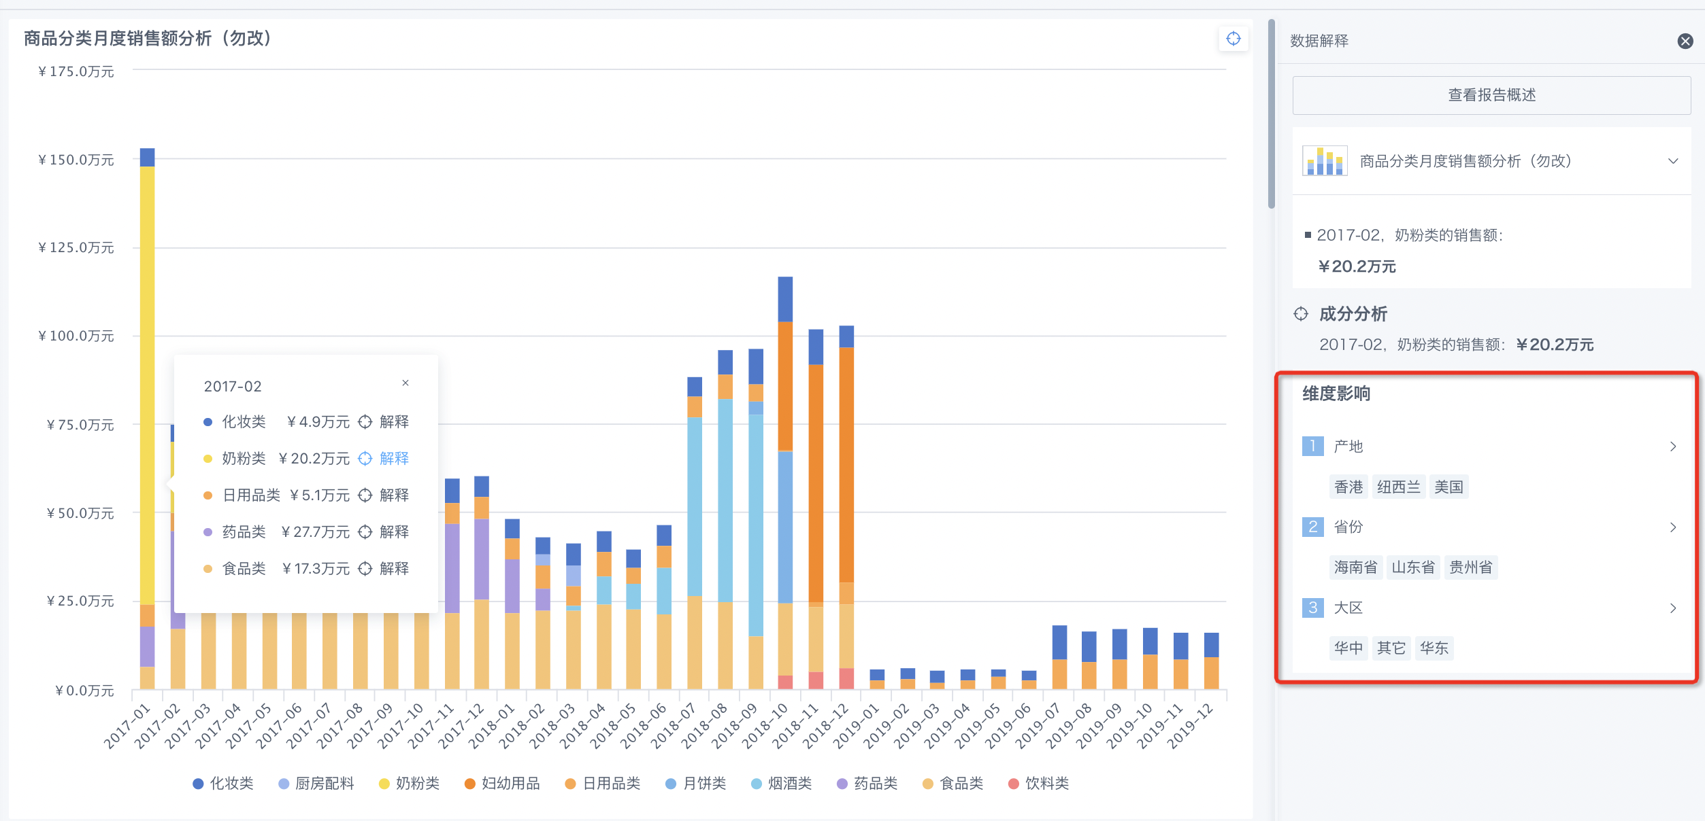Click the 成分分析 crosshair icon

(x=1300, y=314)
